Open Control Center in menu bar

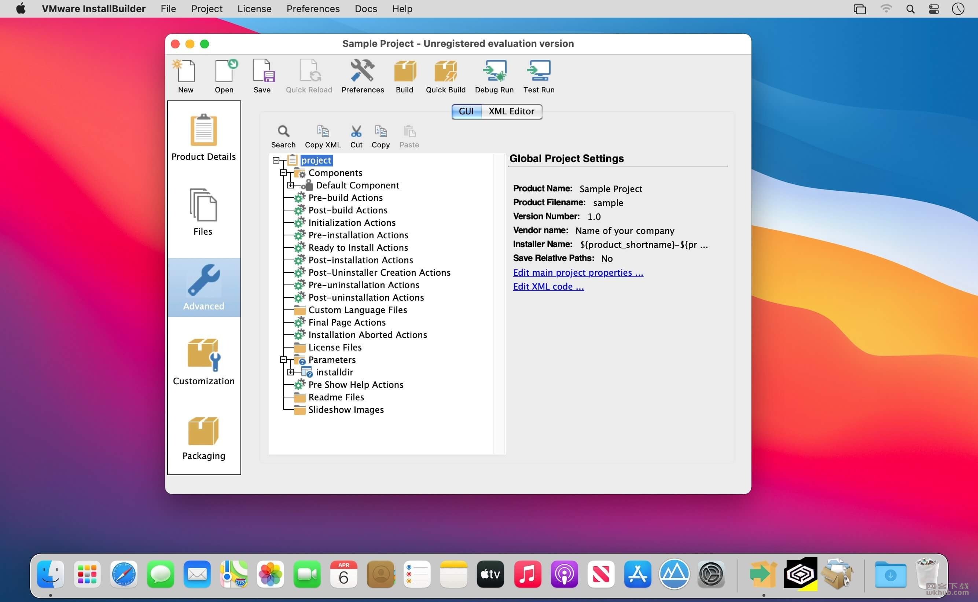point(934,9)
